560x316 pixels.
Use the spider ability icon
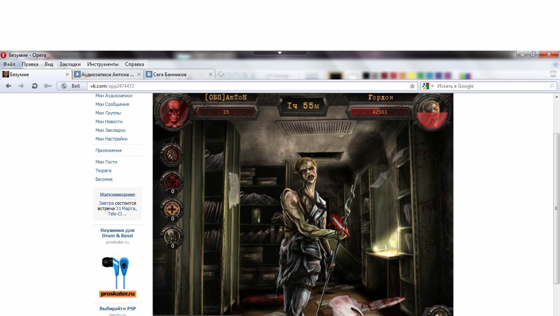tap(172, 236)
